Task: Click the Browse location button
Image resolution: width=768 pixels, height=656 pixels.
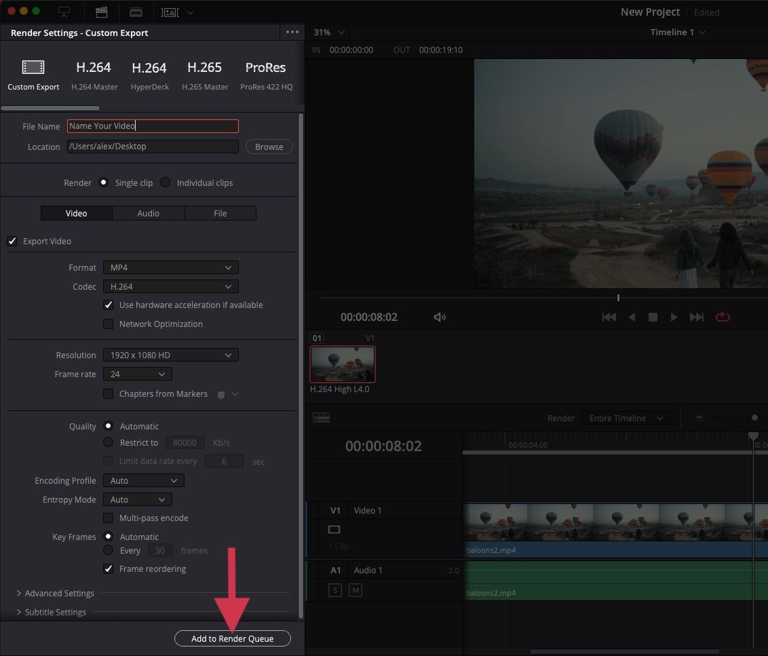Action: (x=269, y=147)
